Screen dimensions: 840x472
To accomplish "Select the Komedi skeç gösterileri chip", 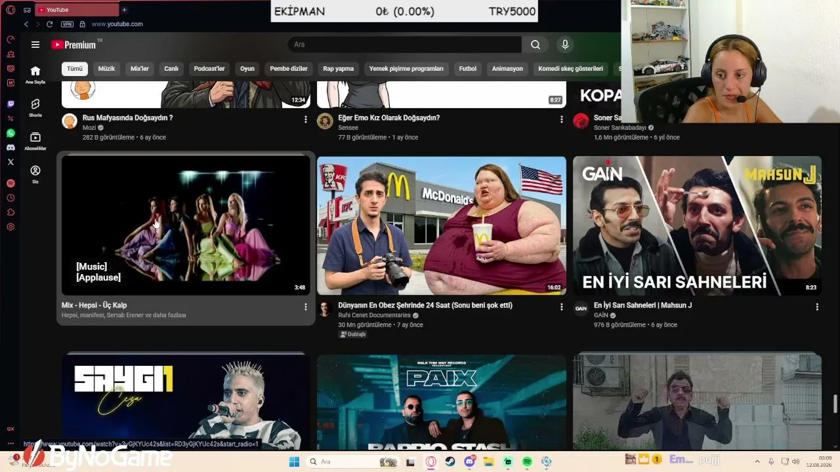I will coord(570,69).
